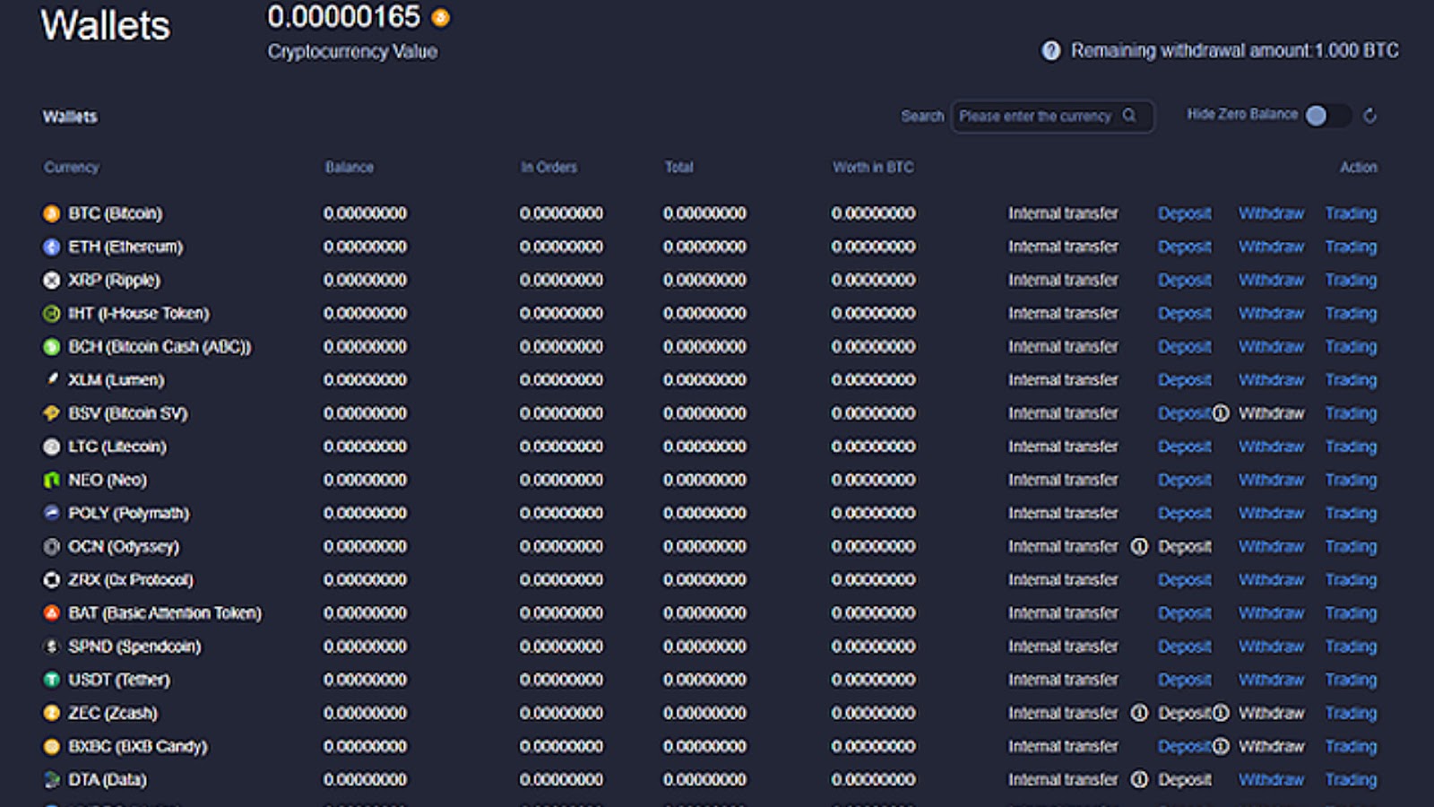Click the info icon before DTA Deposit
The width and height of the screenshot is (1434, 807).
[1139, 779]
